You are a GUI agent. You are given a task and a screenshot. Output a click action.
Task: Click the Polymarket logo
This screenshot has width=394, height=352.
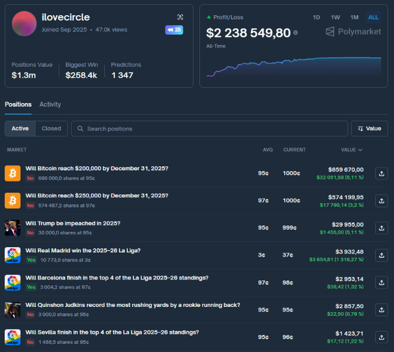(354, 32)
